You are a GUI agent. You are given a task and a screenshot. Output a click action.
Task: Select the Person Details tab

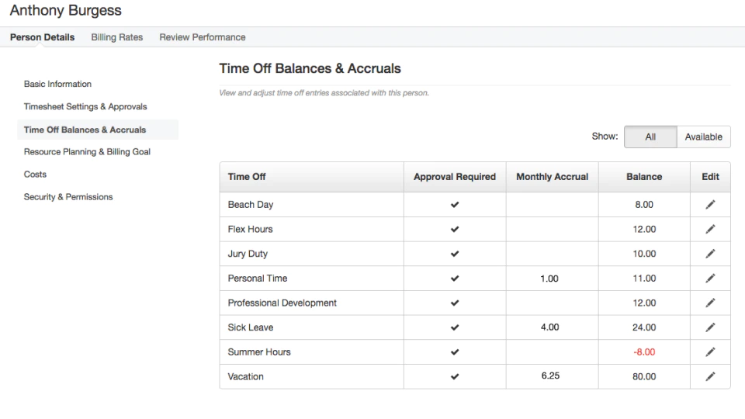click(x=43, y=37)
